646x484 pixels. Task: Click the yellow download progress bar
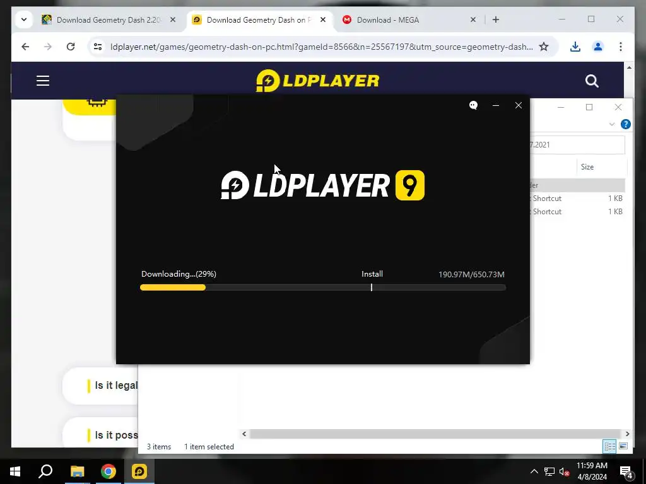pyautogui.click(x=173, y=287)
